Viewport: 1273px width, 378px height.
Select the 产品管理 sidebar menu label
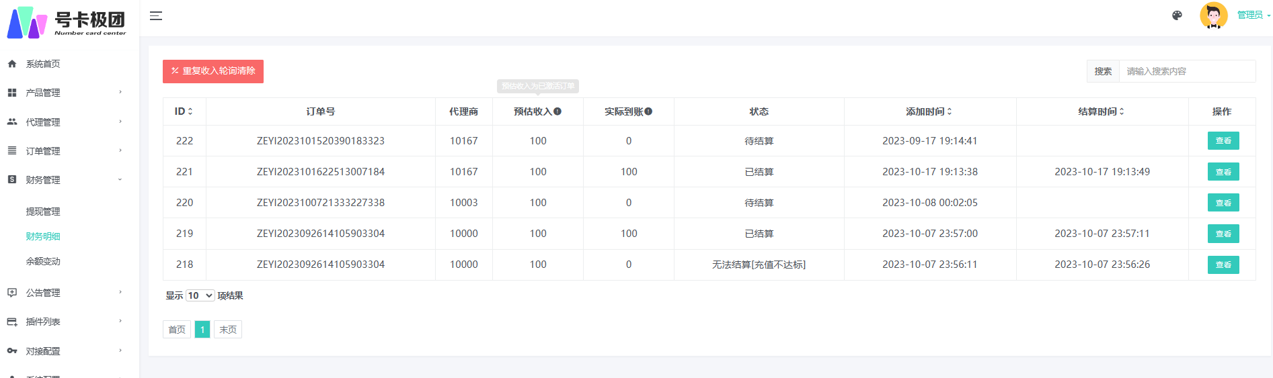43,93
